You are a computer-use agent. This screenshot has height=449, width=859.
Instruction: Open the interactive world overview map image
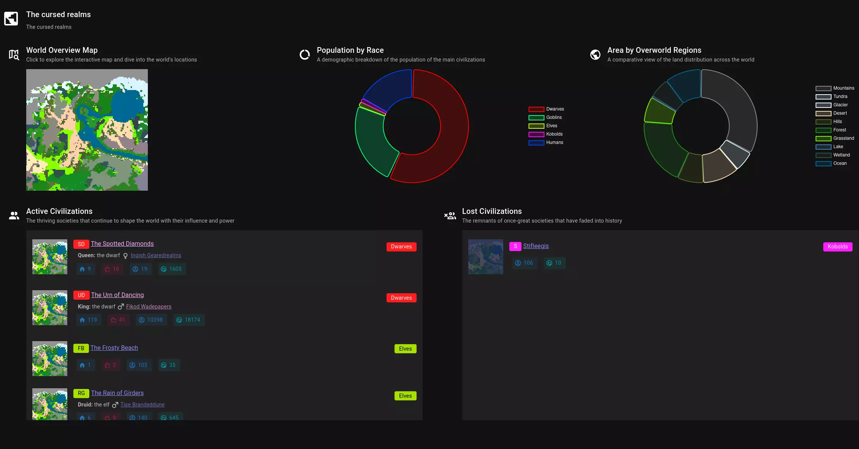(87, 130)
